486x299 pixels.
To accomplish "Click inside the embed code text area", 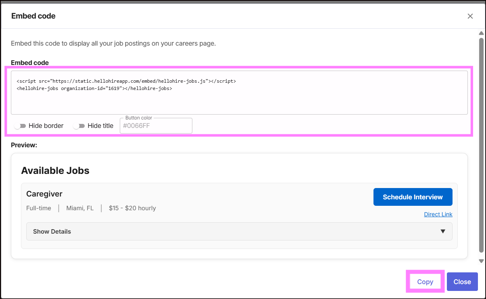I will pos(239,92).
